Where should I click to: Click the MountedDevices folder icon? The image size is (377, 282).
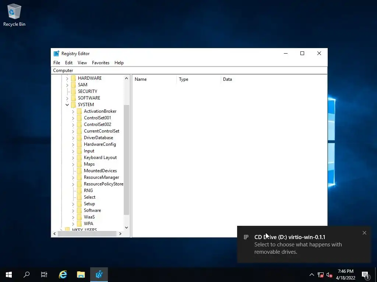[80, 171]
